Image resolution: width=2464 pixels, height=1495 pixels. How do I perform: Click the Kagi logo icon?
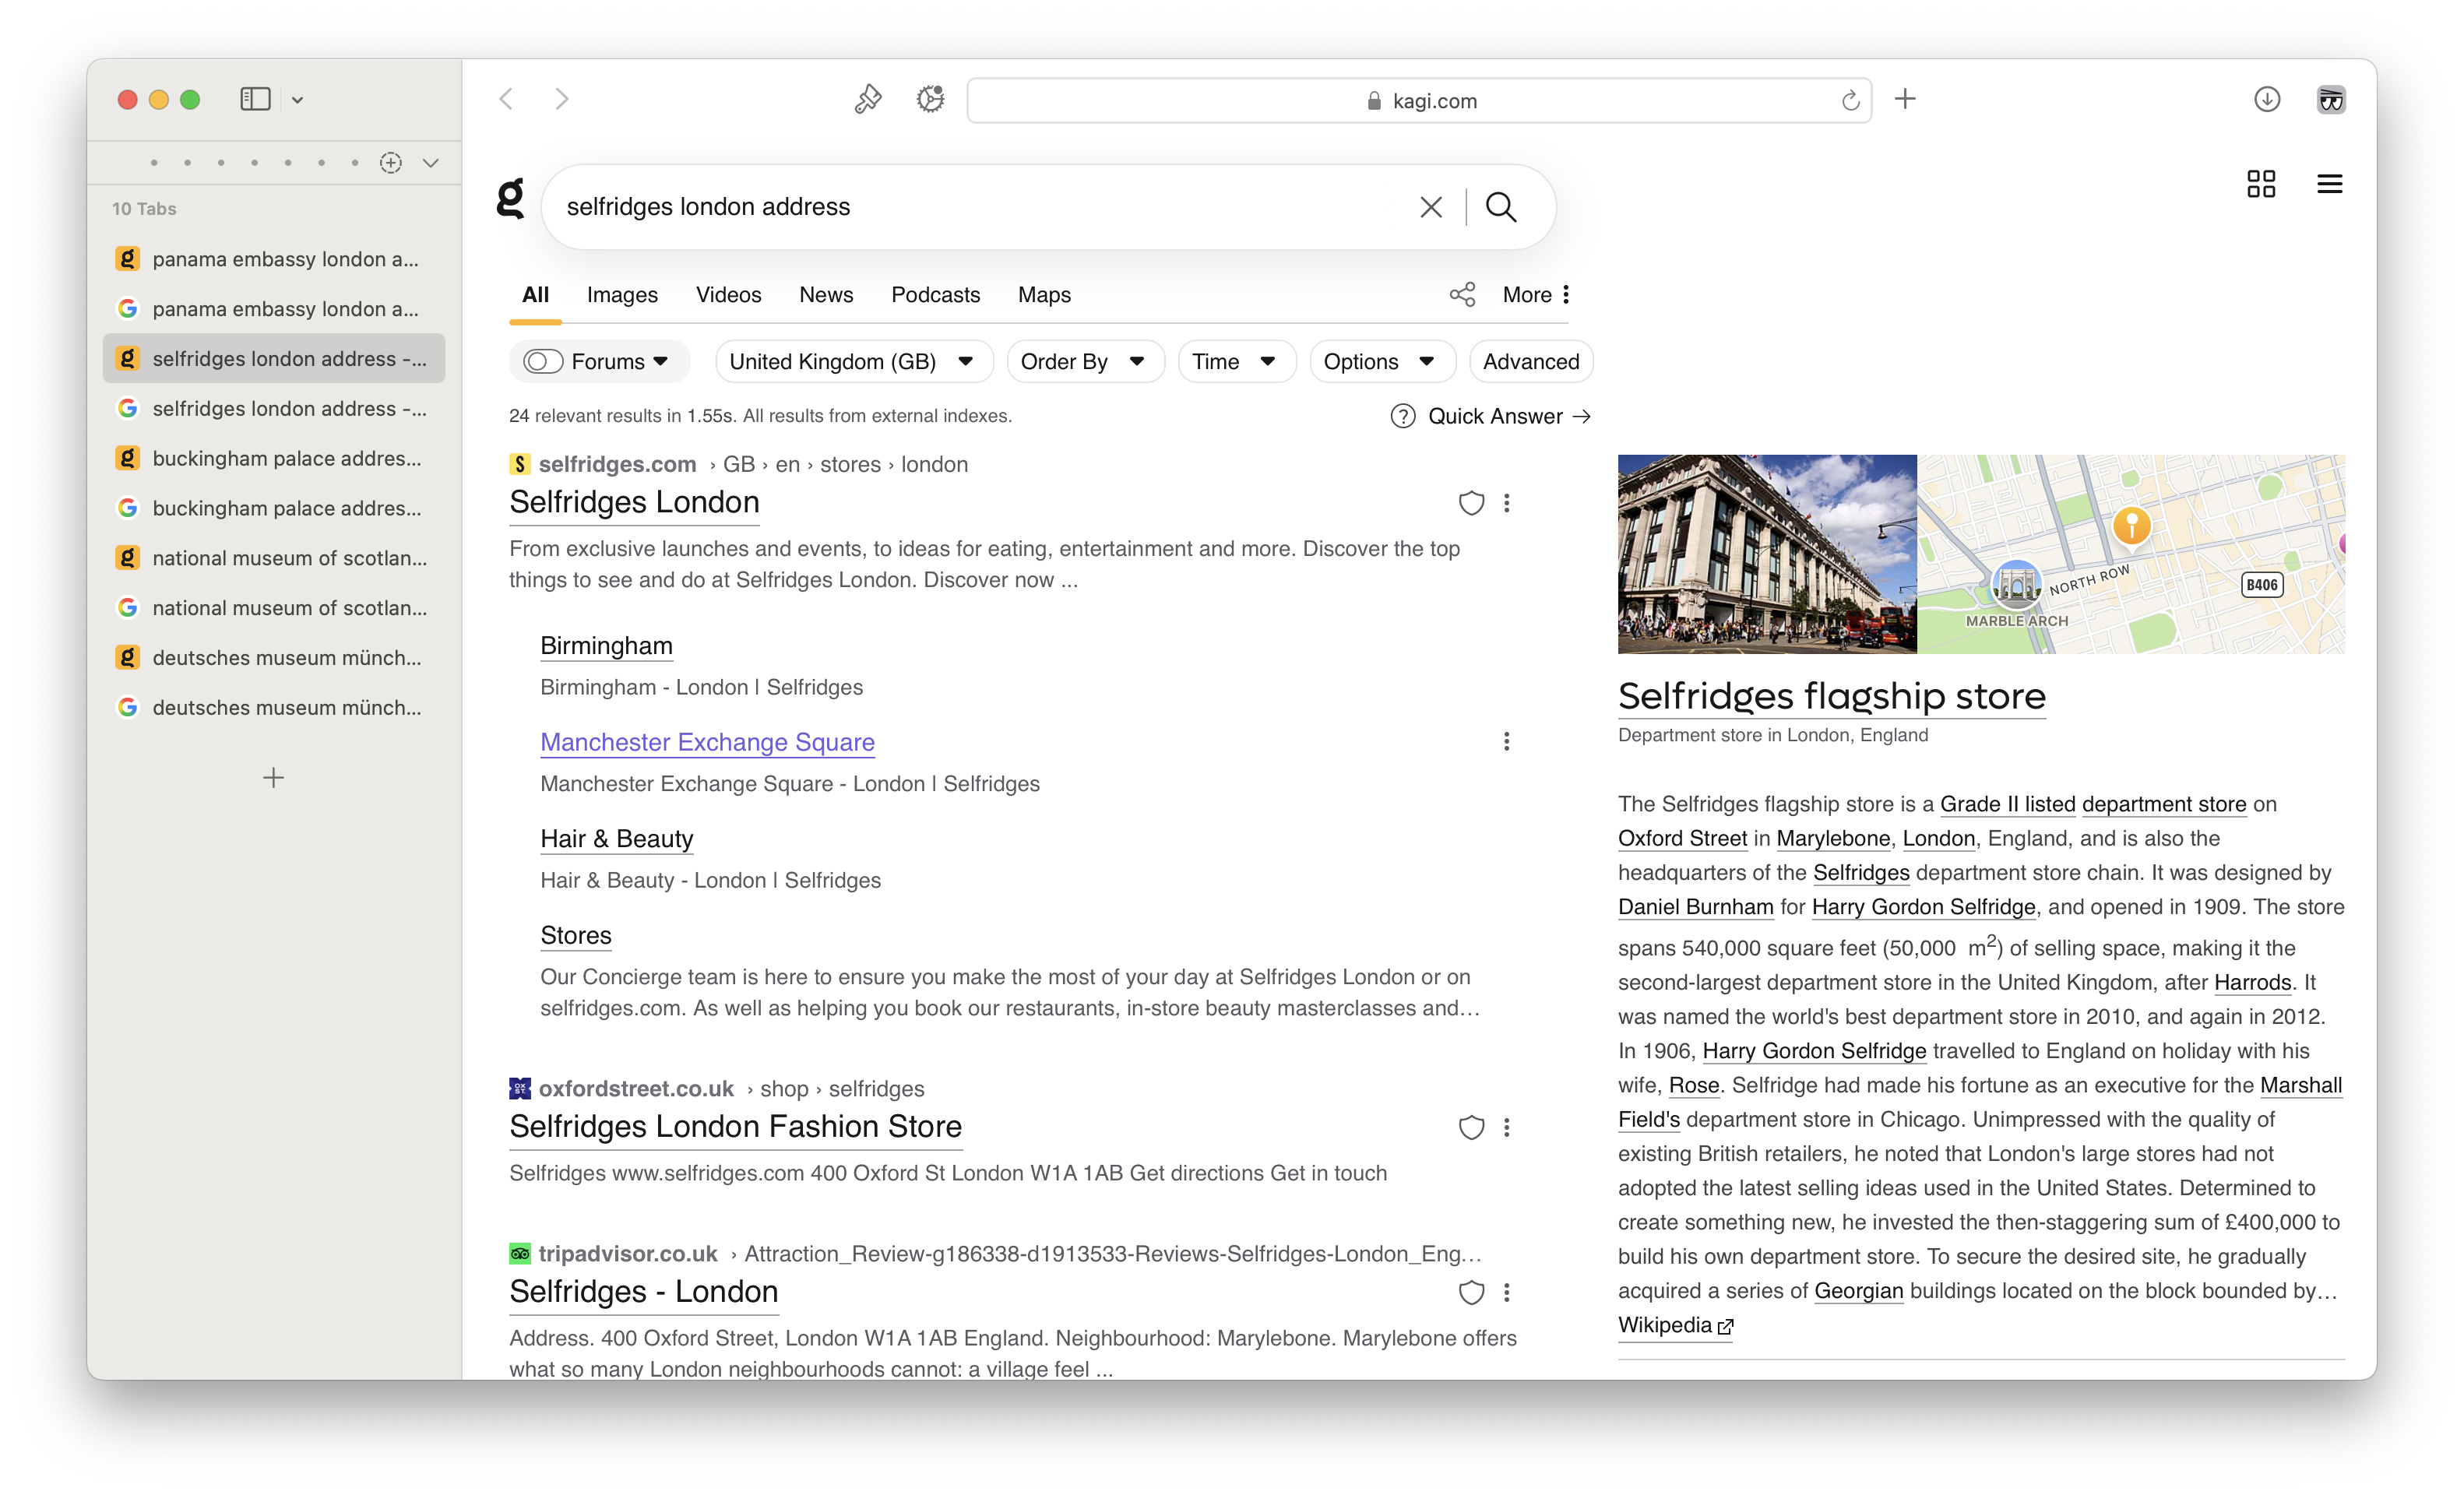click(x=511, y=198)
